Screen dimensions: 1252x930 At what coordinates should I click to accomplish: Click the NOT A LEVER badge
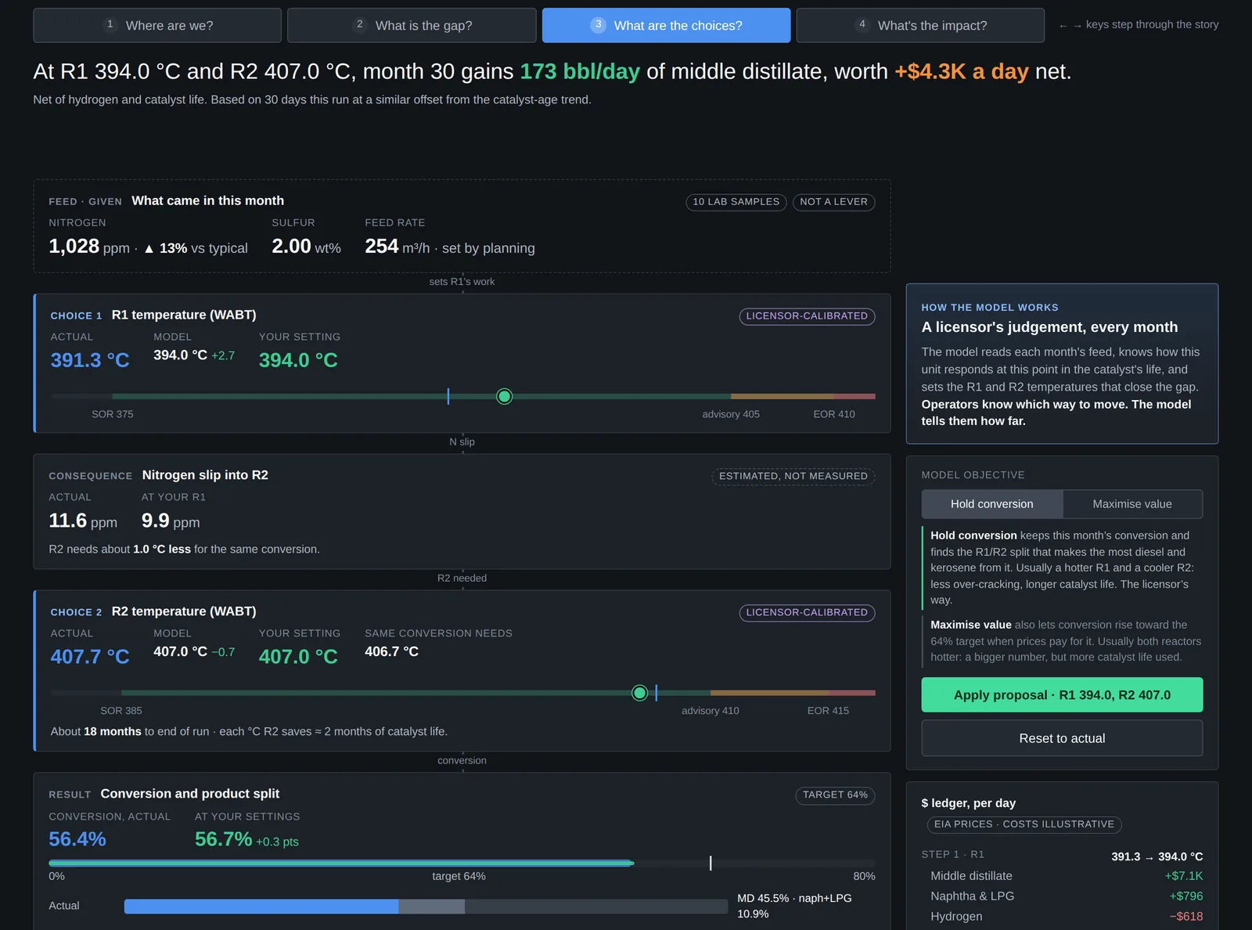834,202
